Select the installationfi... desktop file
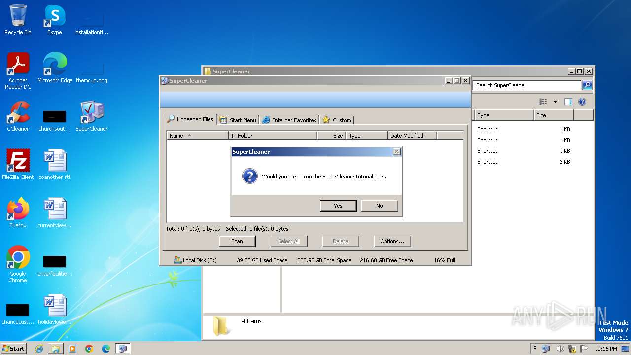This screenshot has height=355, width=631. pyautogui.click(x=91, y=20)
